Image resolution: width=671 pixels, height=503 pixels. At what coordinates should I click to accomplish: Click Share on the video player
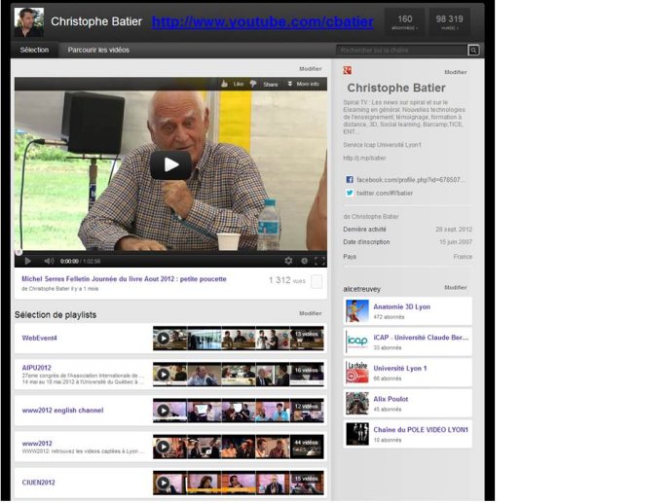point(270,85)
